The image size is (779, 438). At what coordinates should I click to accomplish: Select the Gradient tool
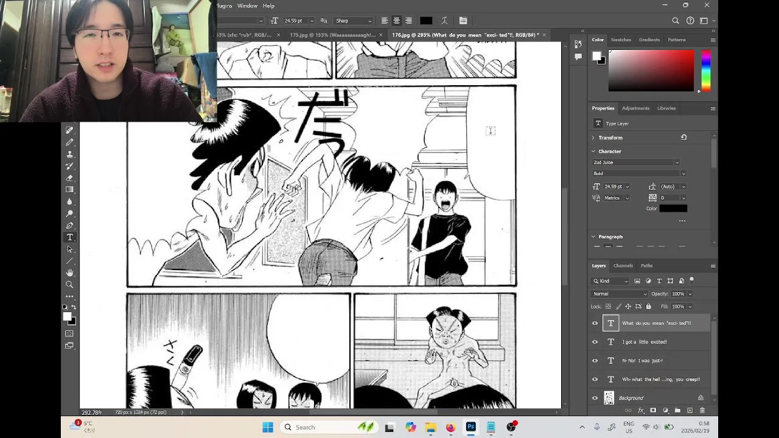click(x=69, y=190)
